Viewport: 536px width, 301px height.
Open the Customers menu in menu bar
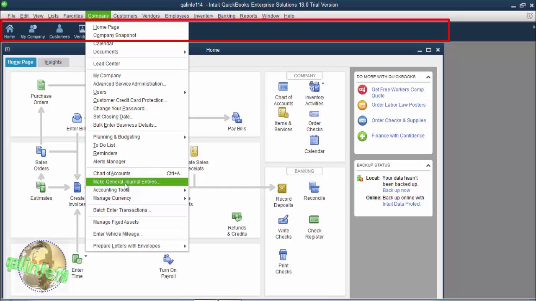(125, 16)
